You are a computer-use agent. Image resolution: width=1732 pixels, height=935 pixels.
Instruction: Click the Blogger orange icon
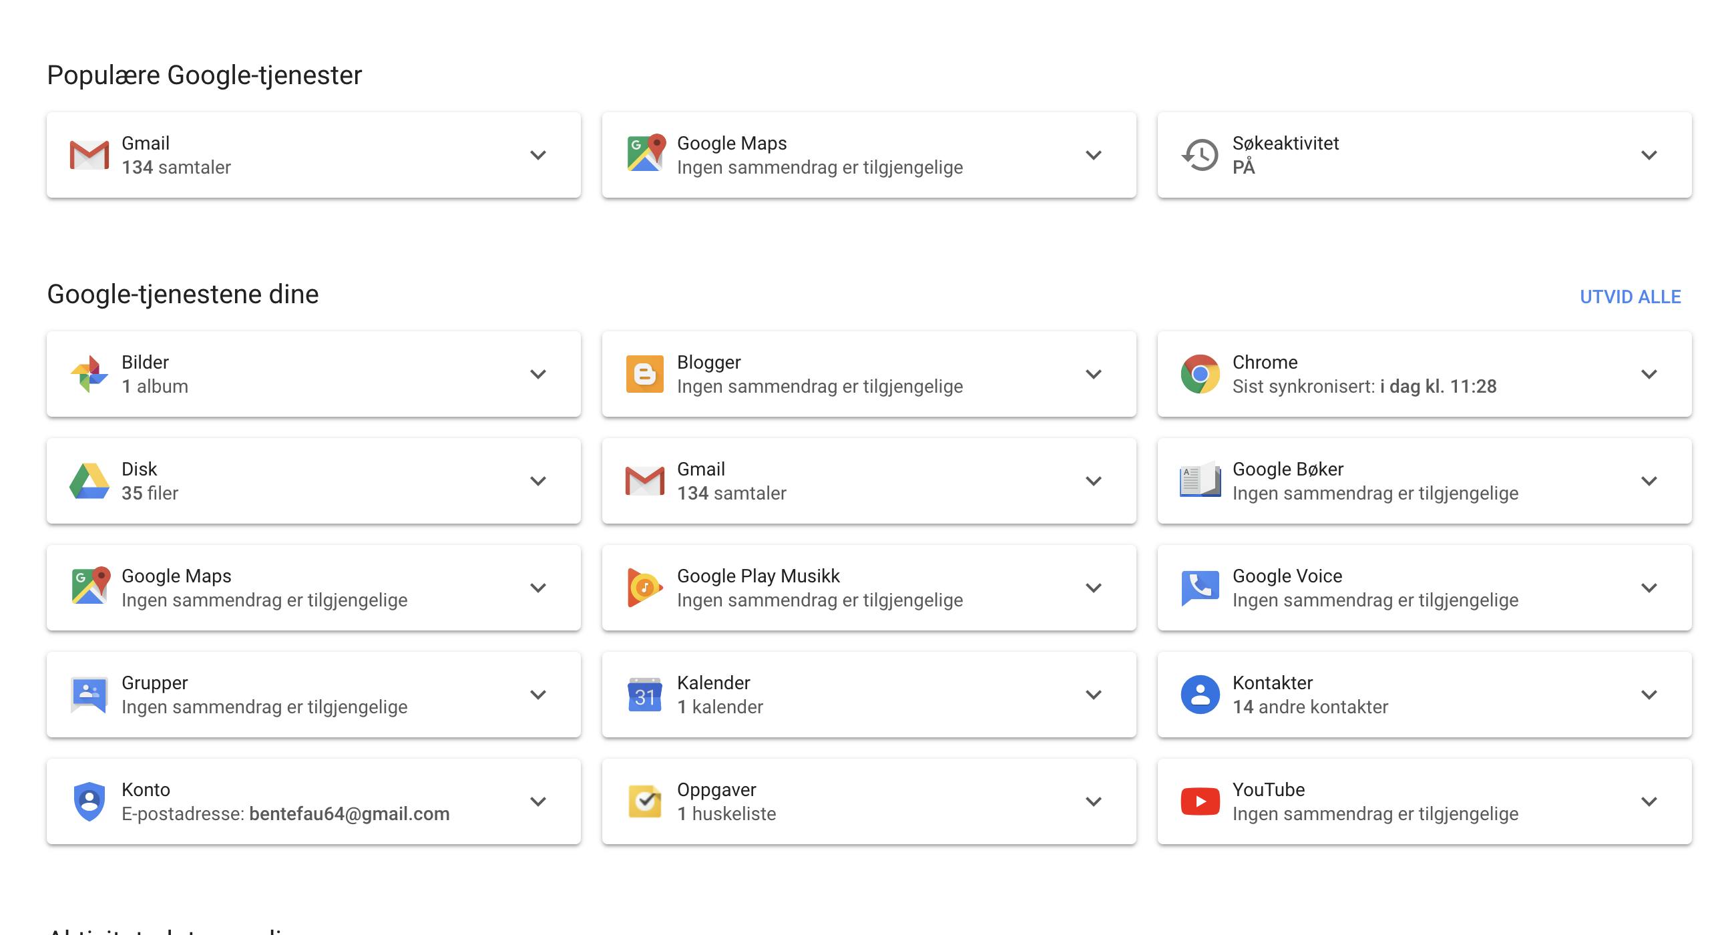[645, 373]
